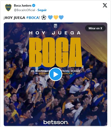Follow Boca Juniors with Seguir

tap(42, 10)
